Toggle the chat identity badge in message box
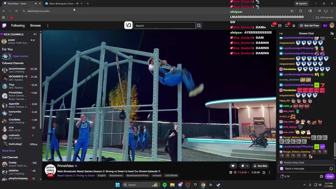 [282, 169]
